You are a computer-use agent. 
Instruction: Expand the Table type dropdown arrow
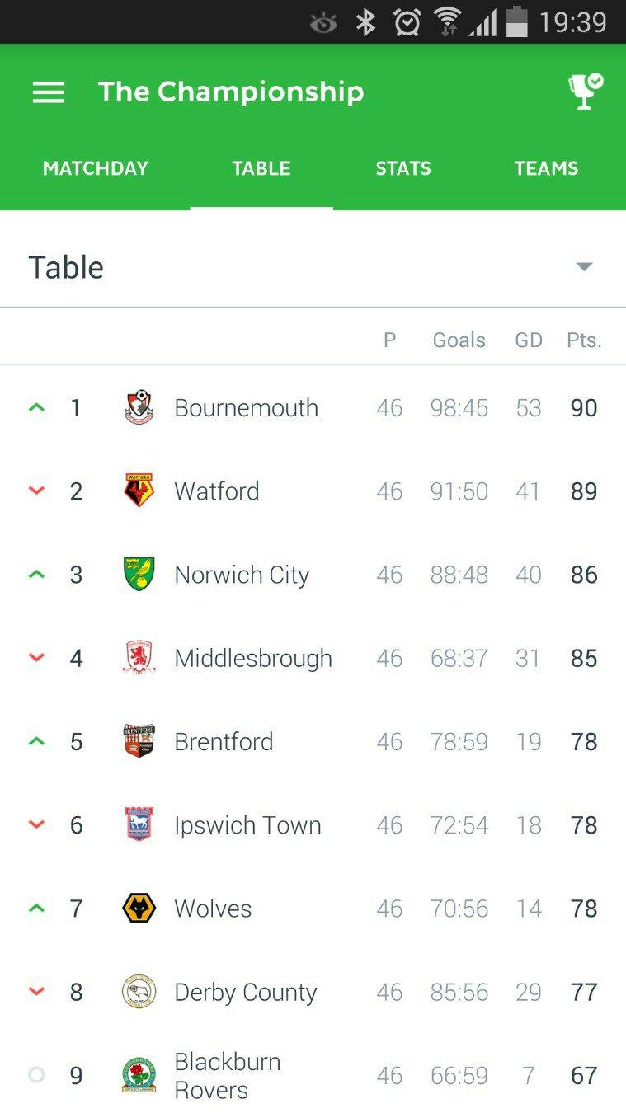pos(584,266)
